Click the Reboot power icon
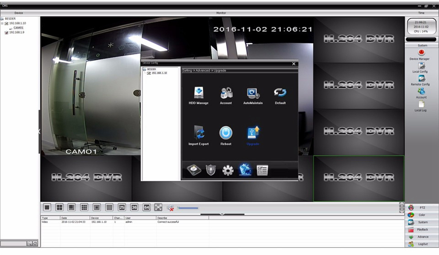The height and width of the screenshot is (255, 439). click(226, 133)
